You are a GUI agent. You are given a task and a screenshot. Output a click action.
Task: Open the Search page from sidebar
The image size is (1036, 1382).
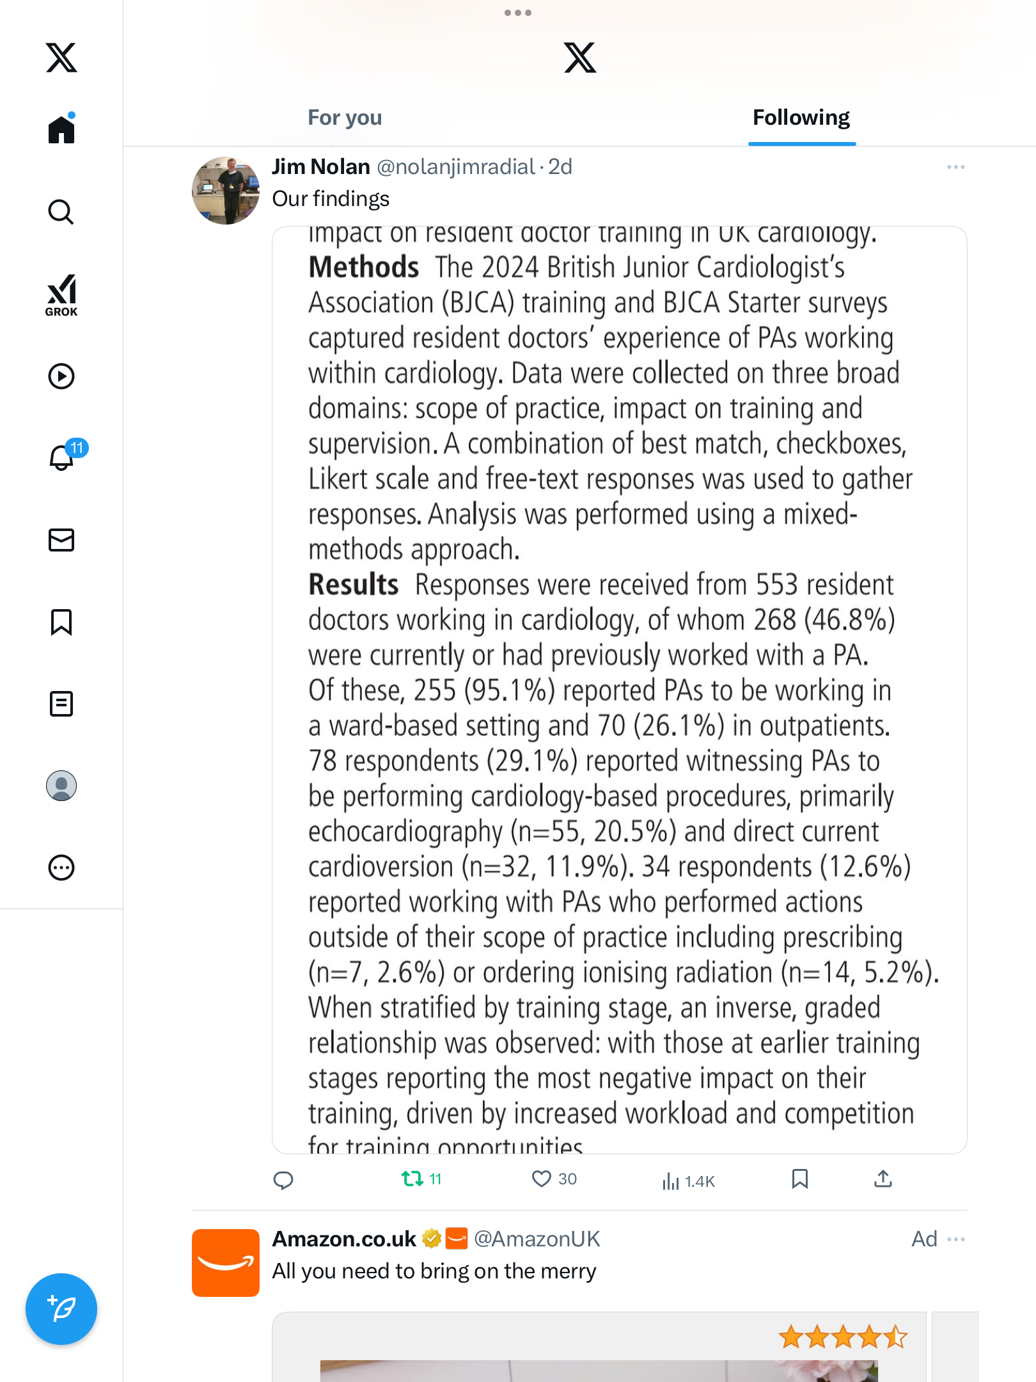61,212
